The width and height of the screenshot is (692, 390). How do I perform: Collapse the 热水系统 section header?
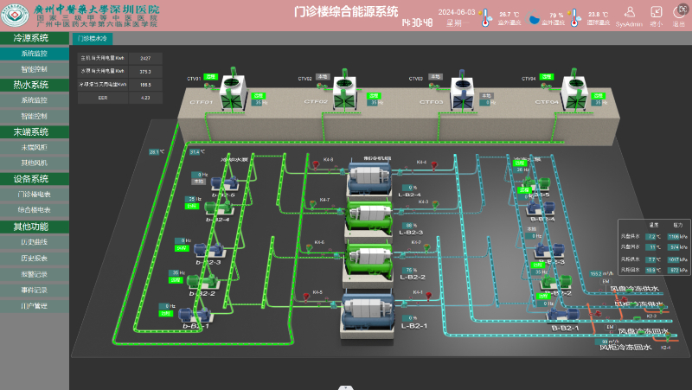(x=35, y=85)
